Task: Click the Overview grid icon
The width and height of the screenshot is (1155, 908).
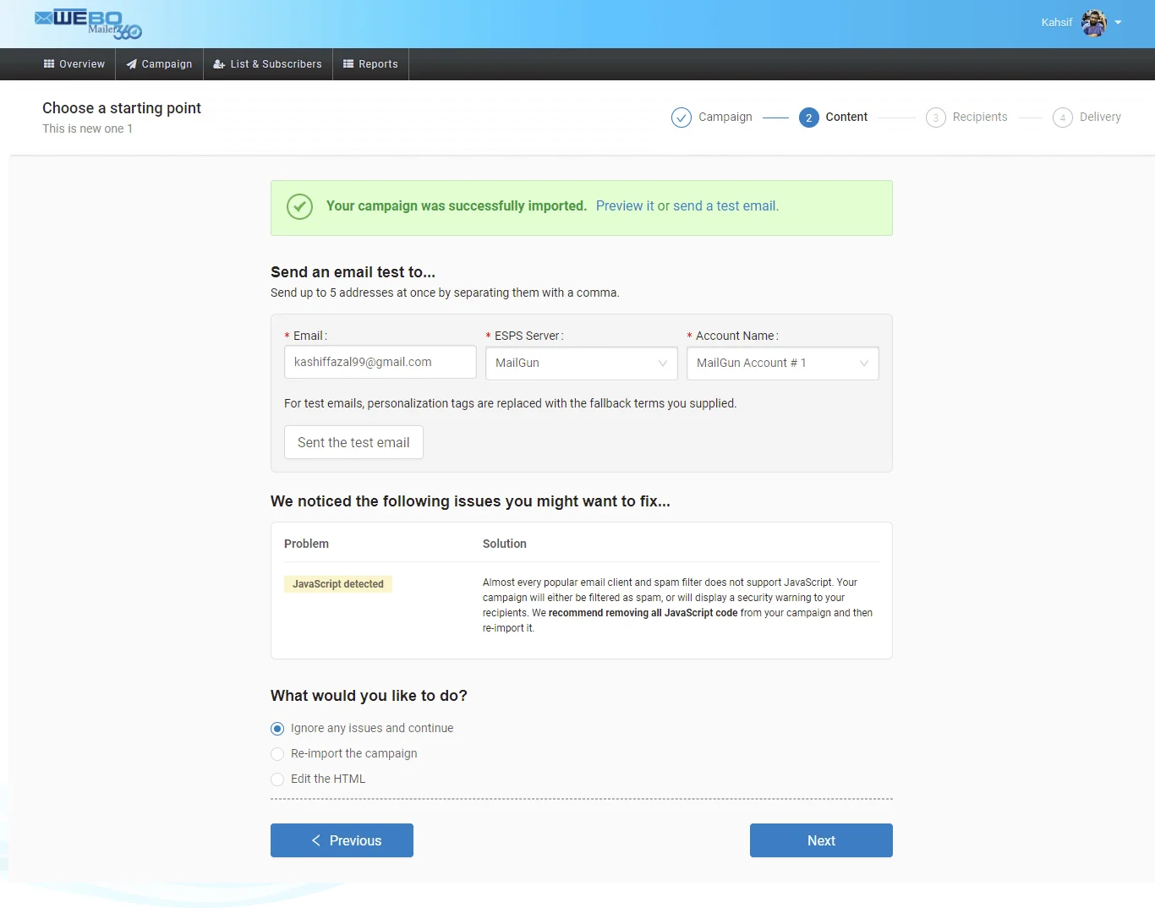Action: click(49, 64)
